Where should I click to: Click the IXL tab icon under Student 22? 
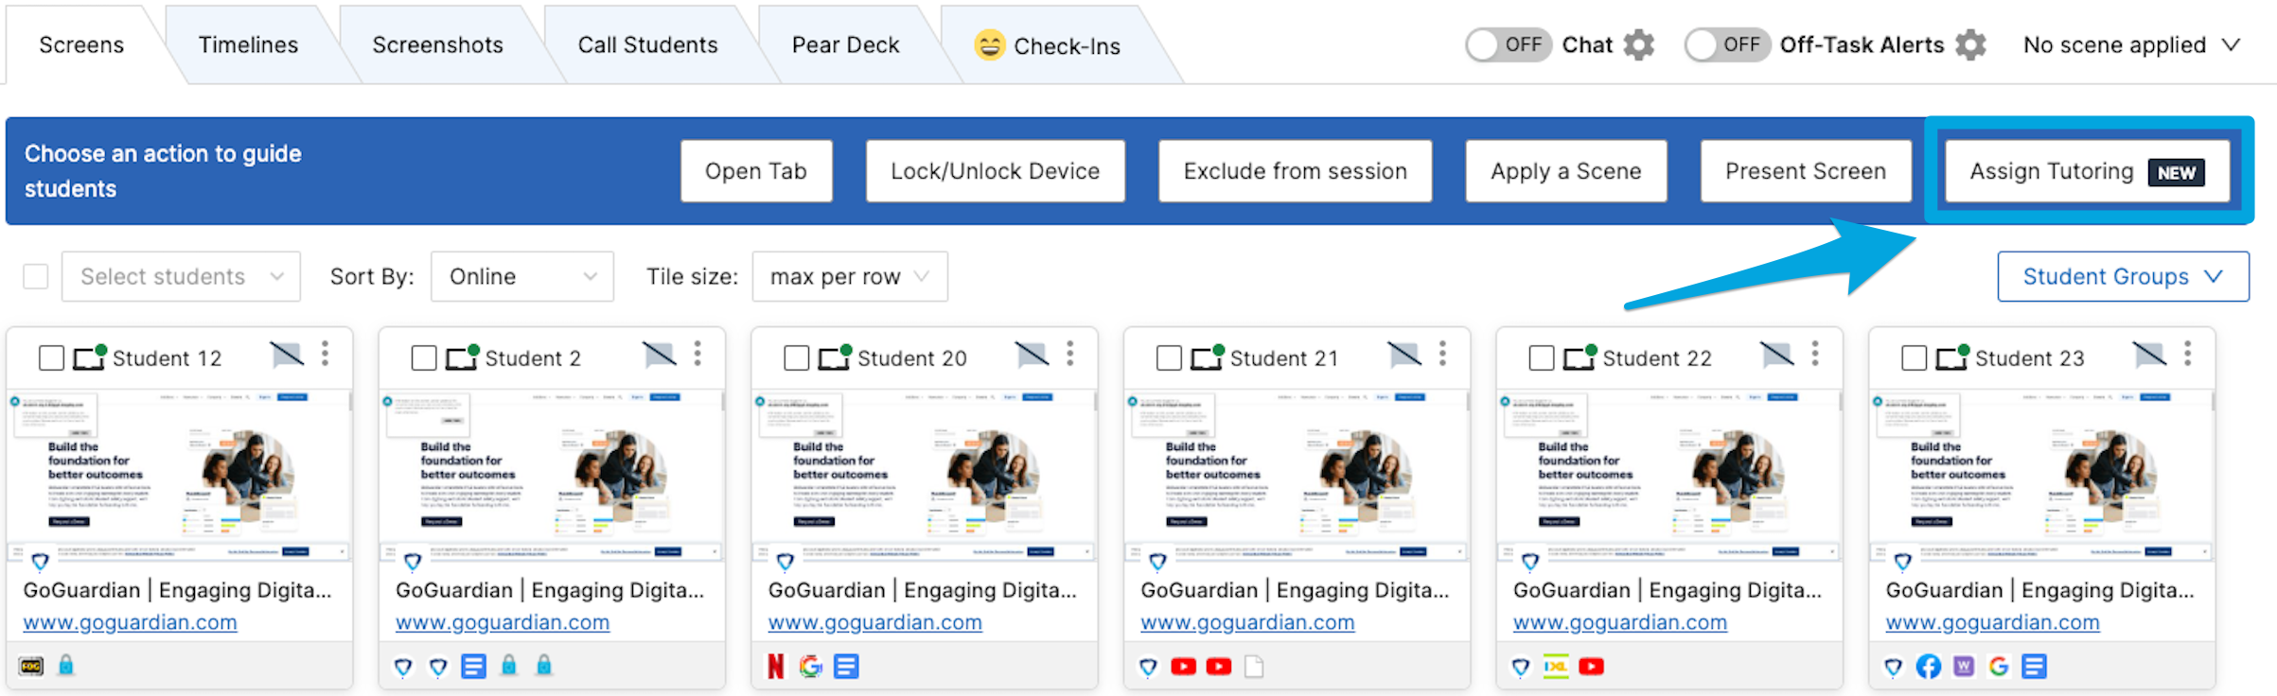[1556, 666]
